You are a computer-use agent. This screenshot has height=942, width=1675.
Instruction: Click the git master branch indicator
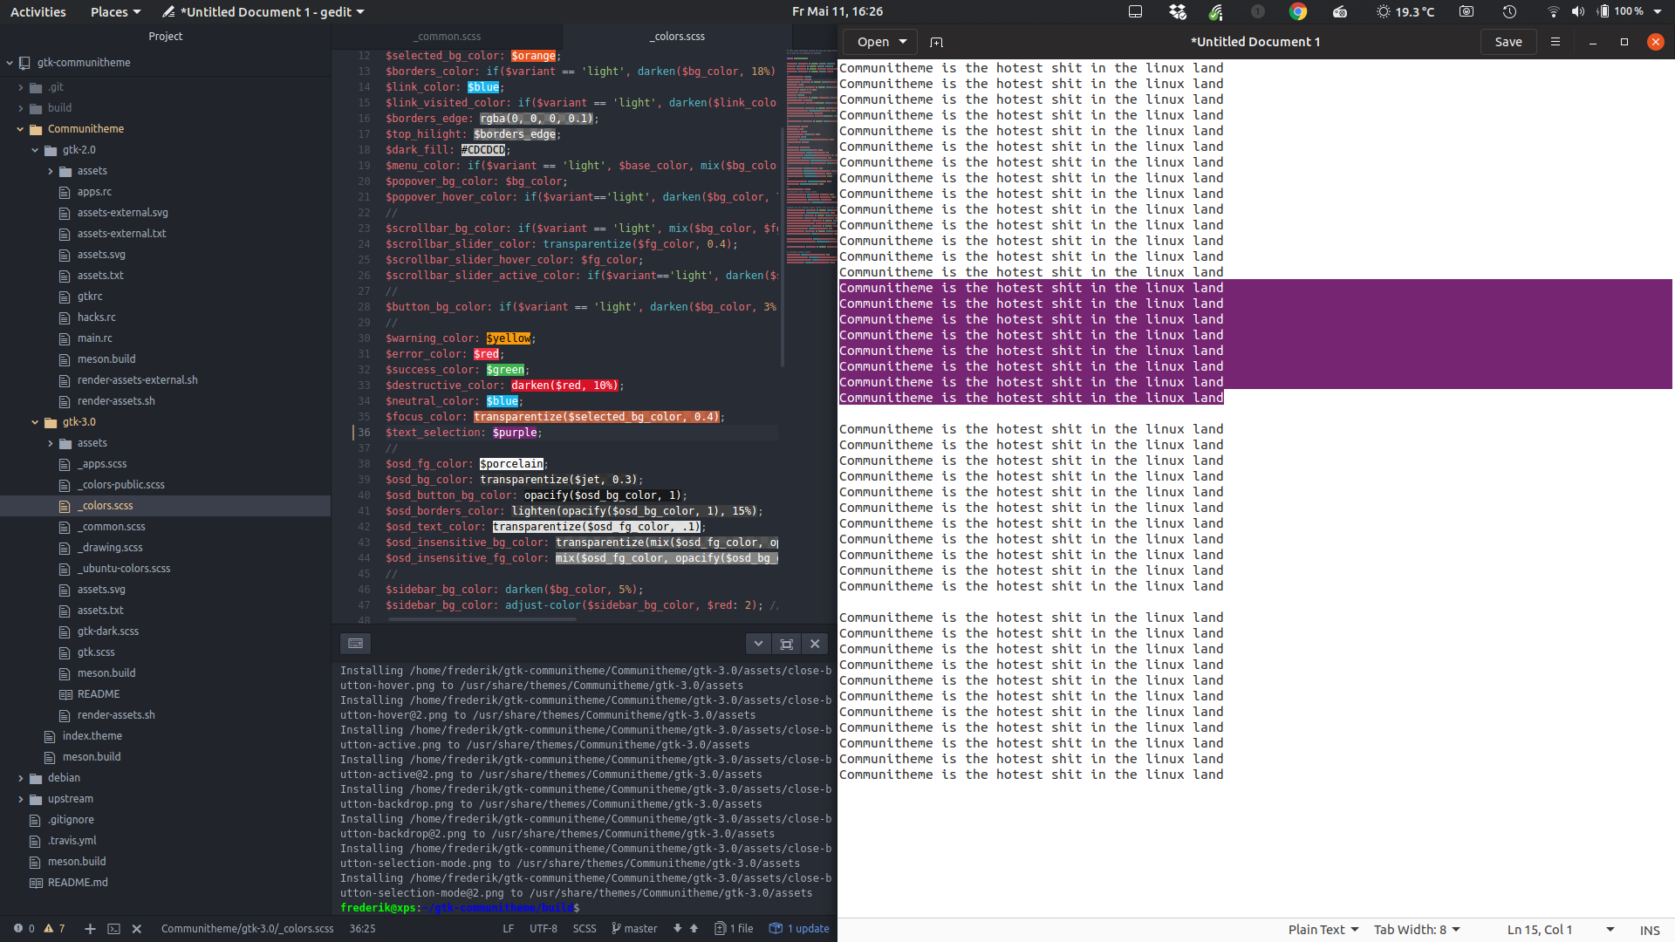[x=634, y=929]
